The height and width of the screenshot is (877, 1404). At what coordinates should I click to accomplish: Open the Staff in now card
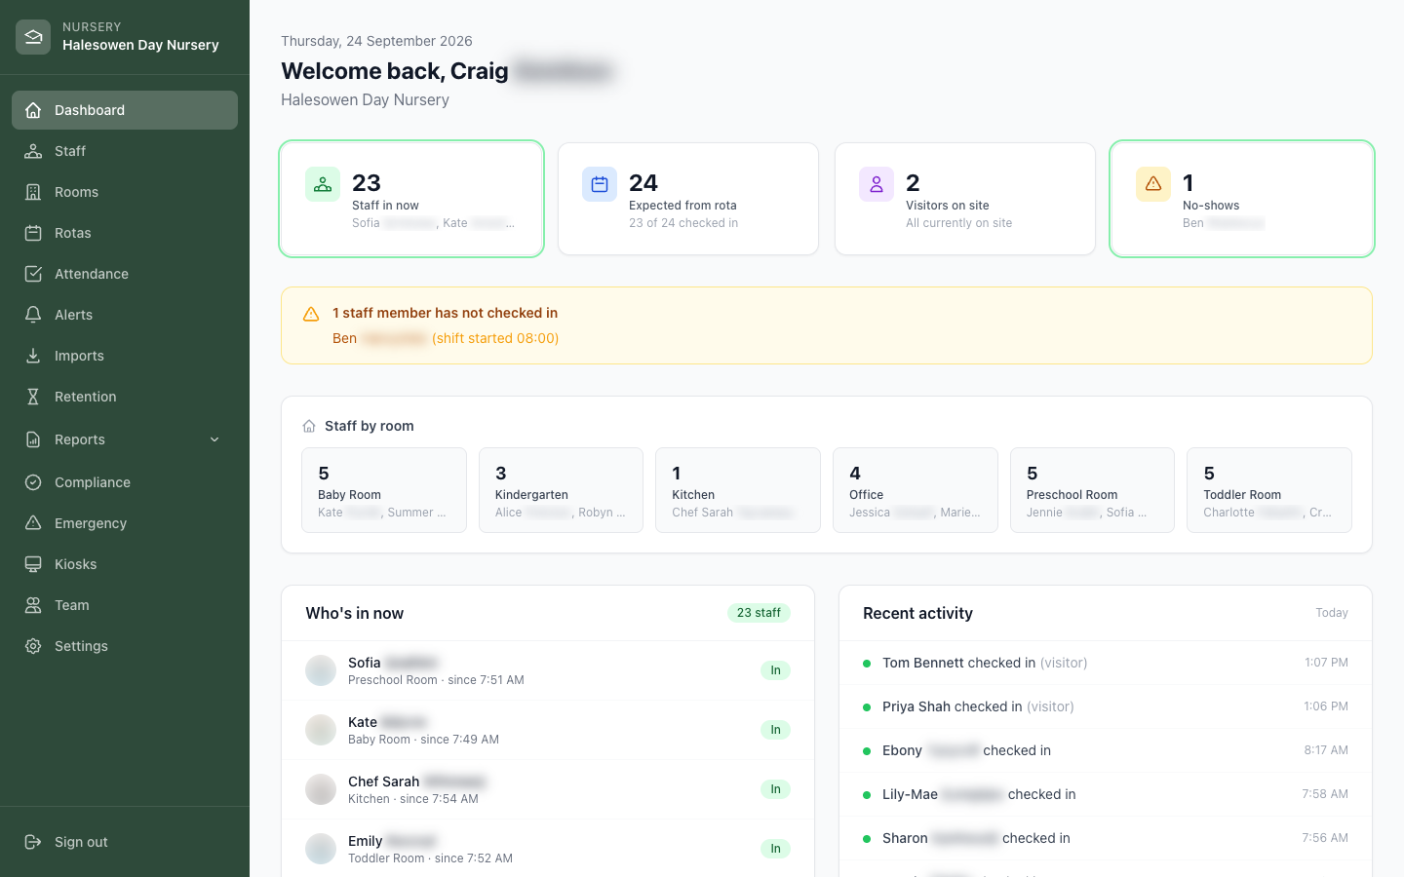point(411,199)
